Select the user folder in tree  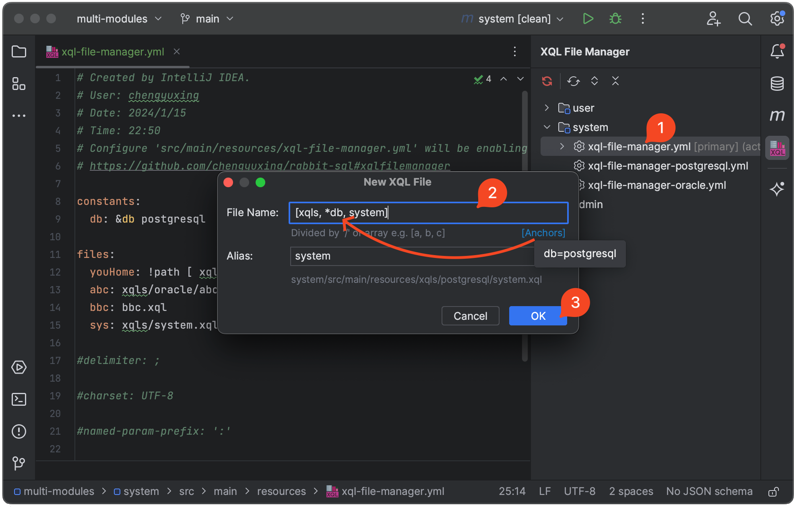point(583,108)
